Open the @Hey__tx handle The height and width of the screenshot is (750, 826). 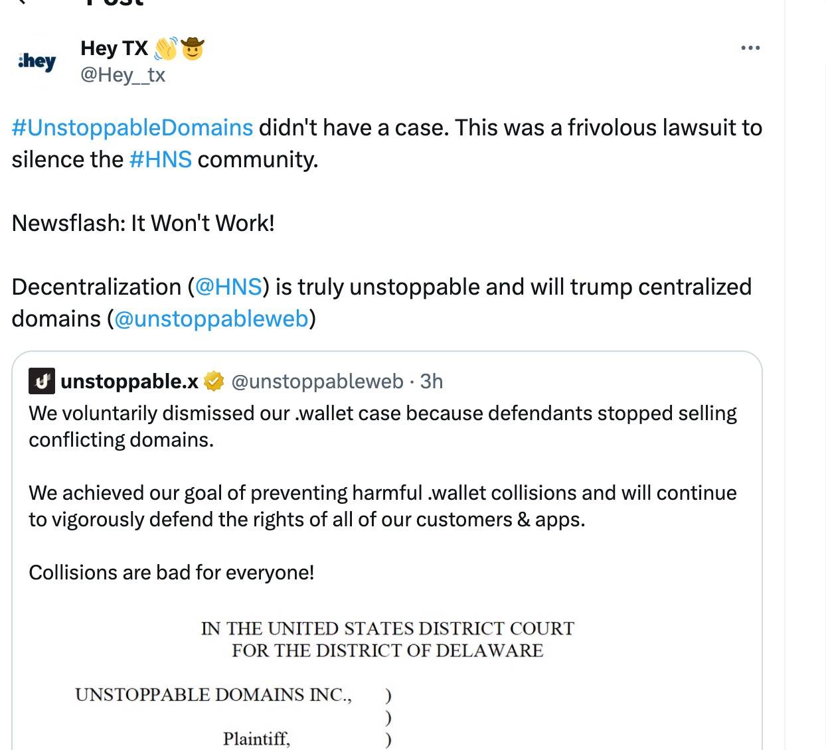tap(123, 75)
